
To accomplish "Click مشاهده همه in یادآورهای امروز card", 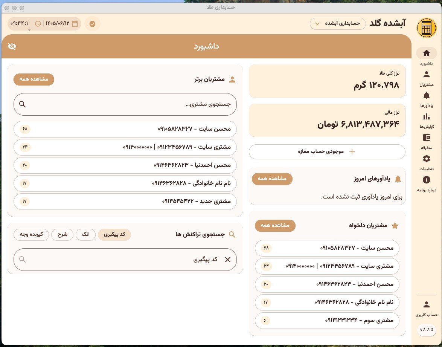I will coord(272,179).
